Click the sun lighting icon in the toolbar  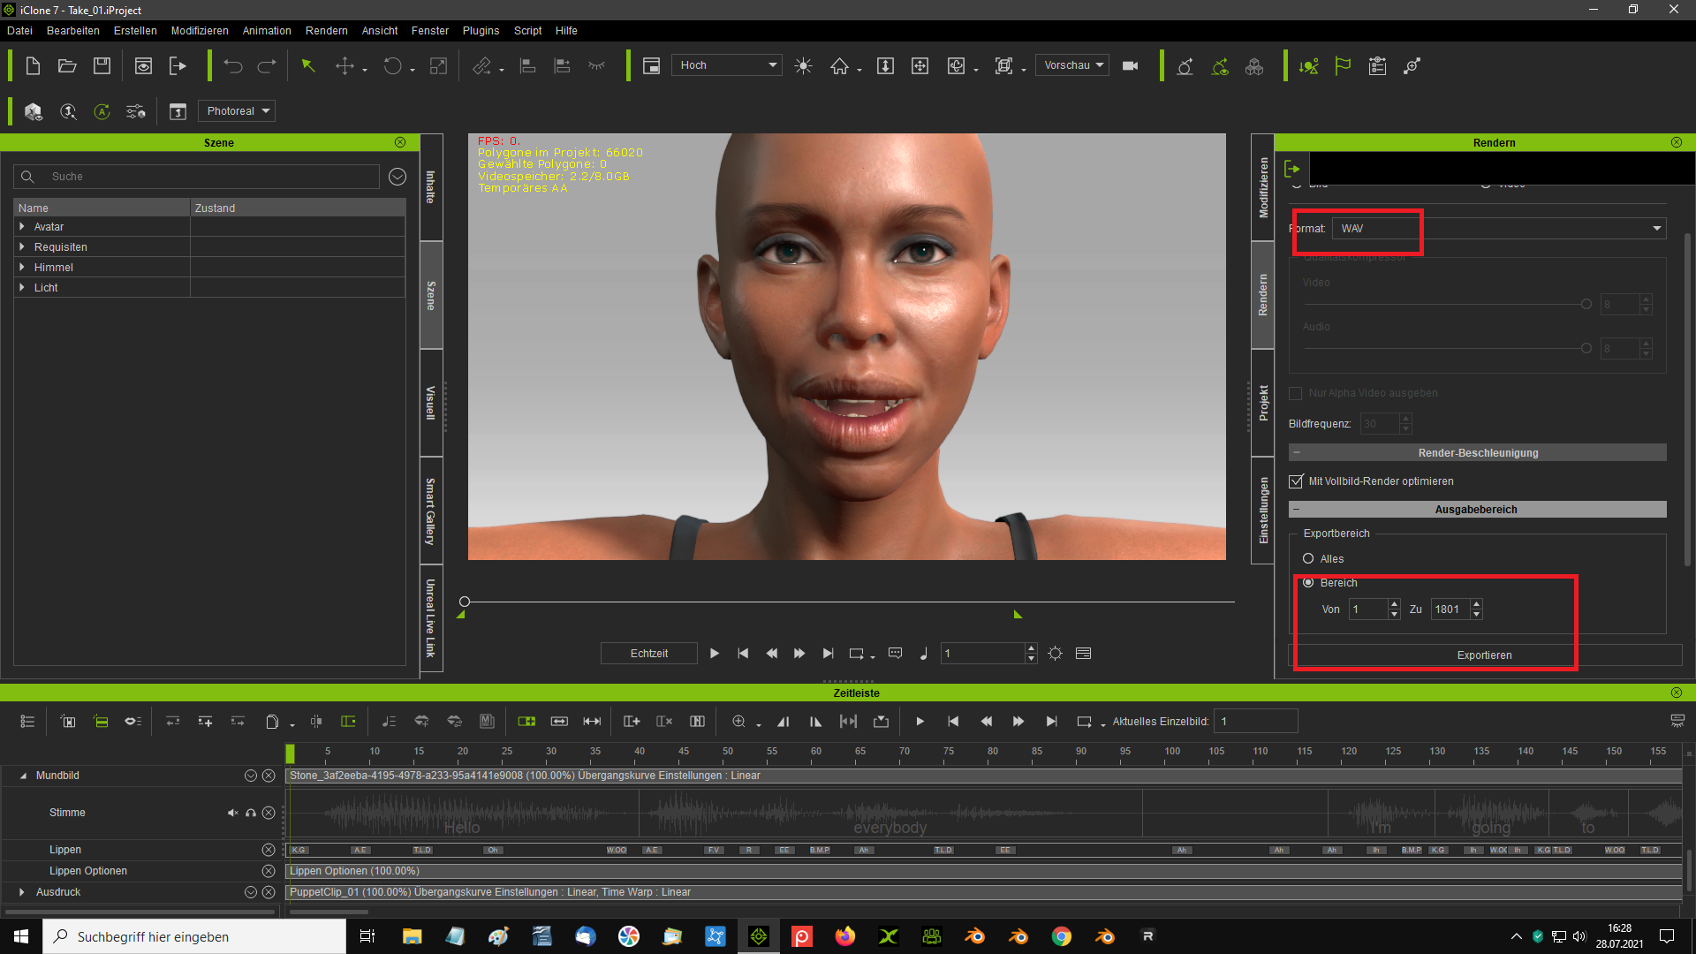[x=803, y=66]
